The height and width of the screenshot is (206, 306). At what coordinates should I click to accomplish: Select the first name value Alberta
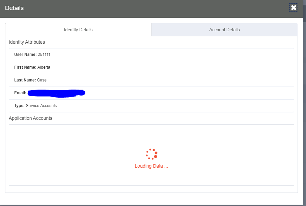click(44, 67)
